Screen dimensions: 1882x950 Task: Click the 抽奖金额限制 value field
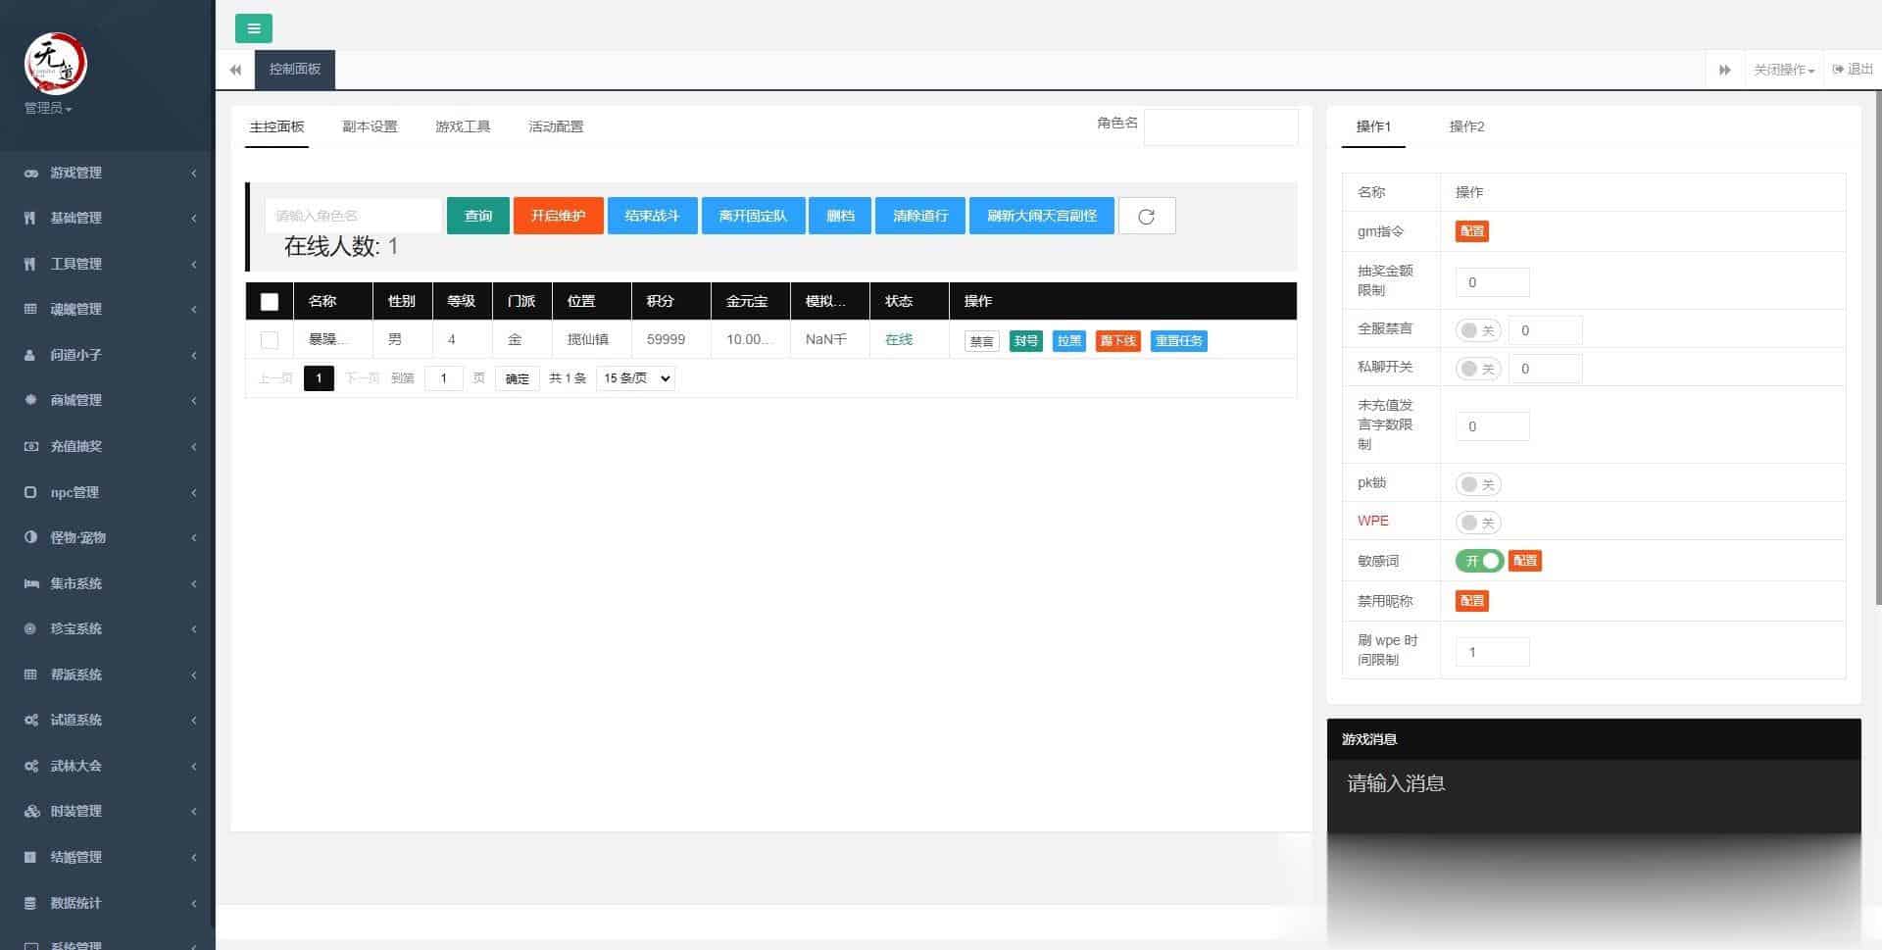point(1492,282)
